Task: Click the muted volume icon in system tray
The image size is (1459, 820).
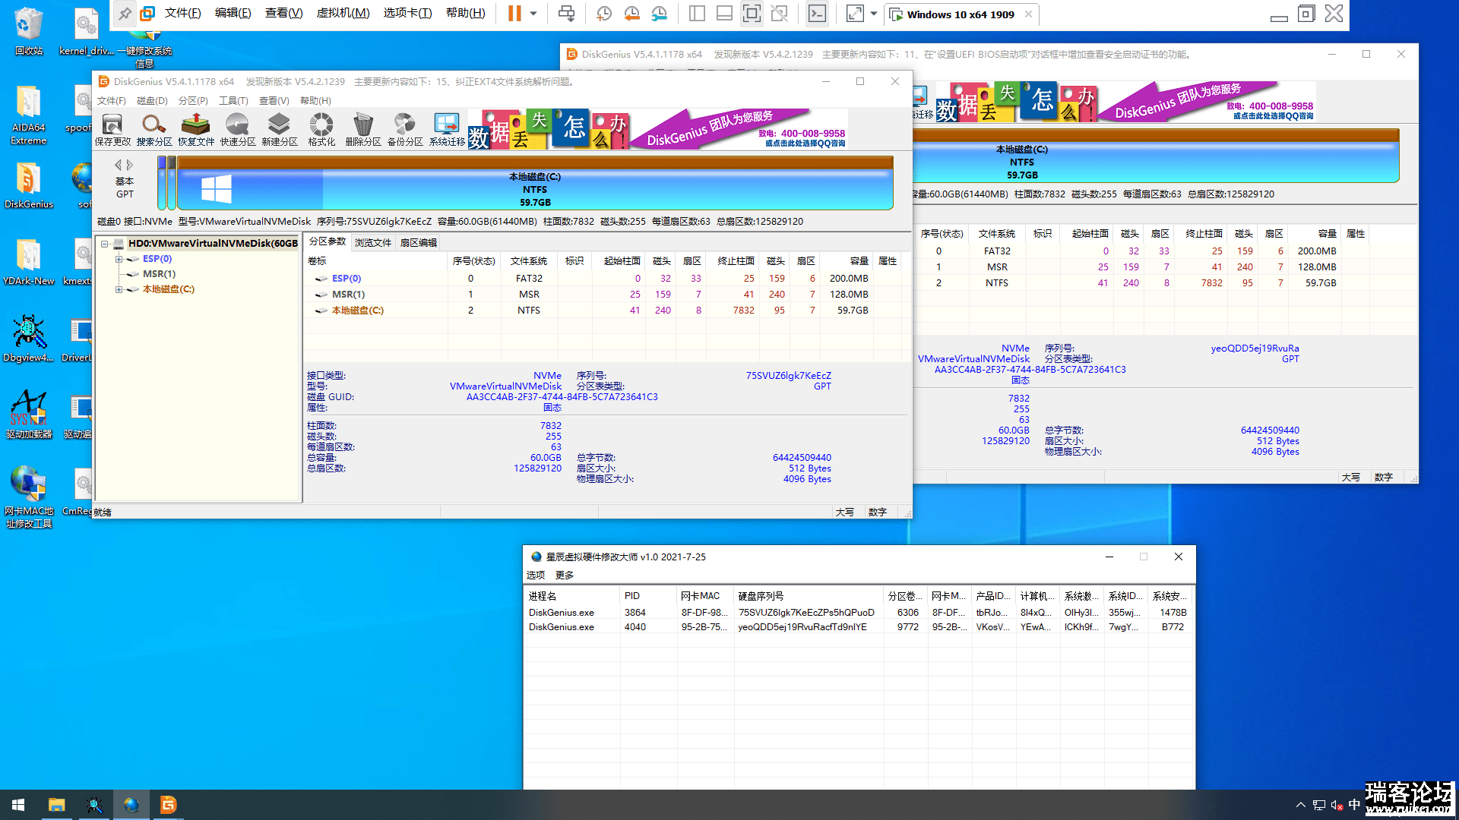Action: pyautogui.click(x=1337, y=805)
